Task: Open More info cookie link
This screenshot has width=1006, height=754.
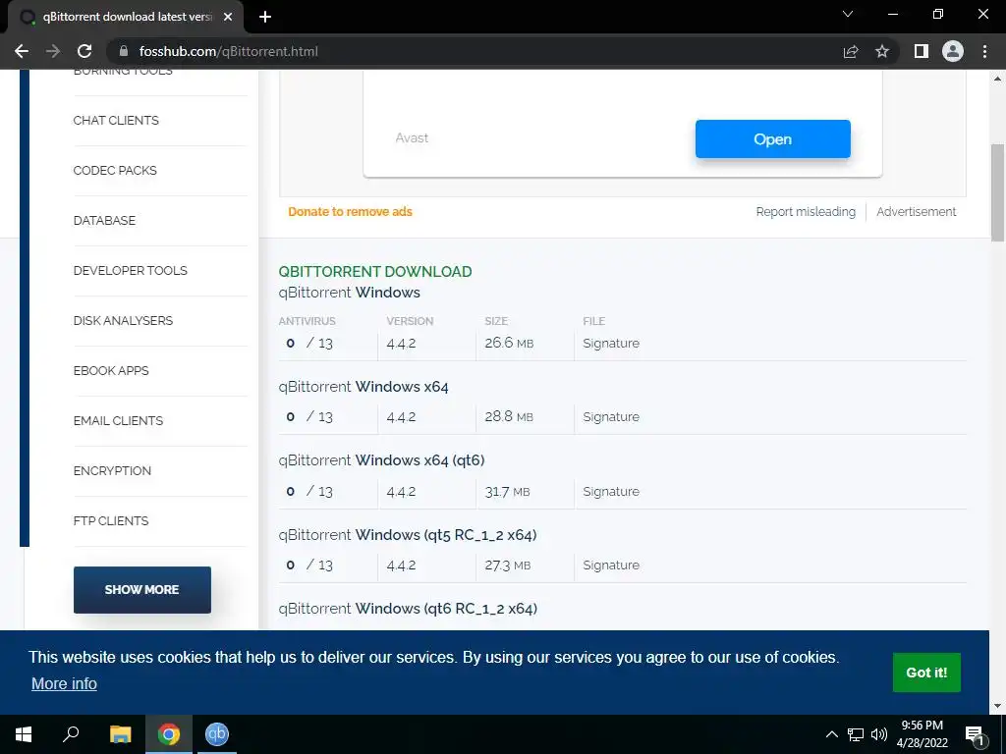Action: pyautogui.click(x=64, y=683)
